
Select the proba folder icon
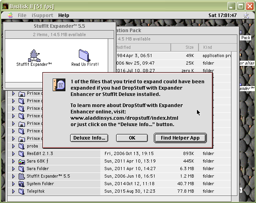tap(21, 146)
